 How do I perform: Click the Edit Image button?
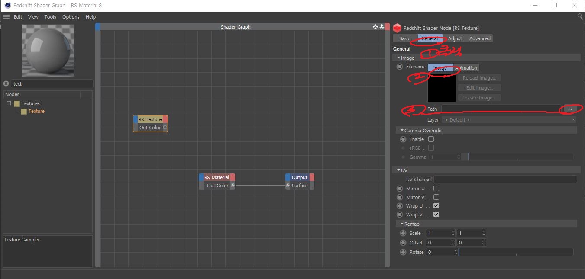tap(479, 88)
